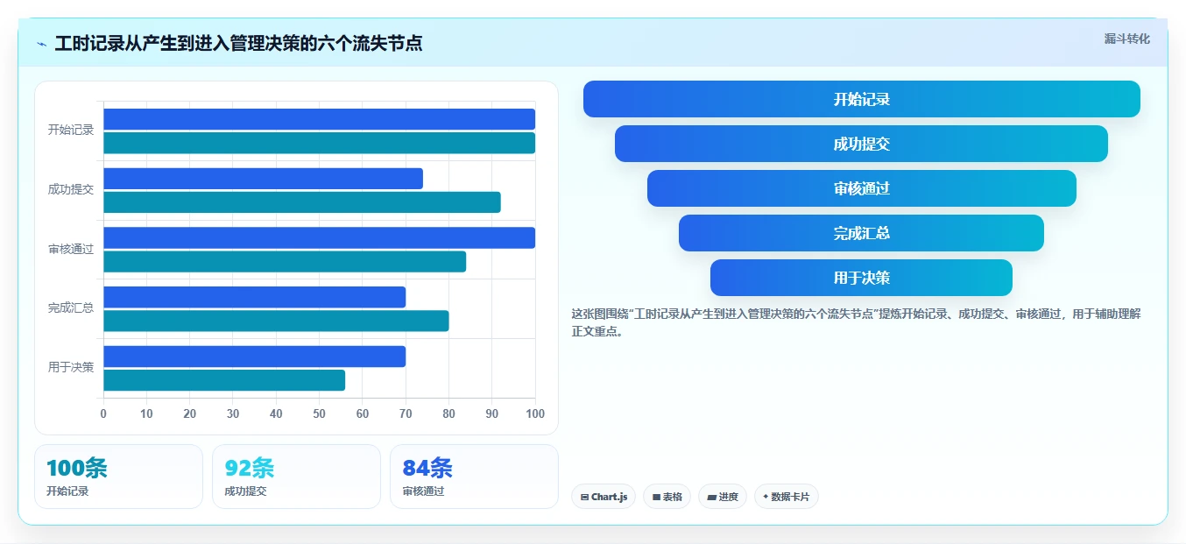Viewport: 1186px width, 544px height.
Task: Click the 用于决策 y-axis label
Action: pyautogui.click(x=71, y=367)
